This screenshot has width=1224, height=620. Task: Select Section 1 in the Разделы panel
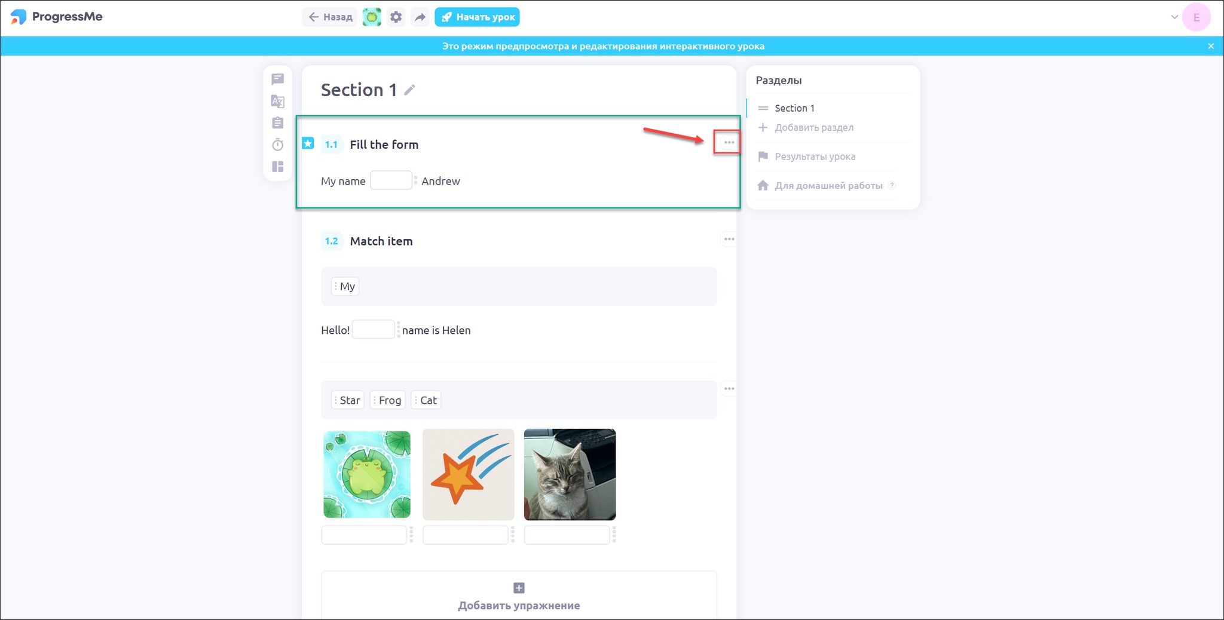[x=794, y=108]
